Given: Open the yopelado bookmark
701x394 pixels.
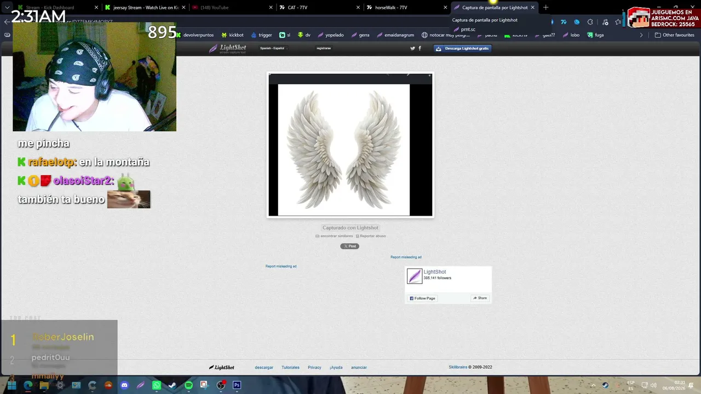Looking at the screenshot, I should (330, 35).
